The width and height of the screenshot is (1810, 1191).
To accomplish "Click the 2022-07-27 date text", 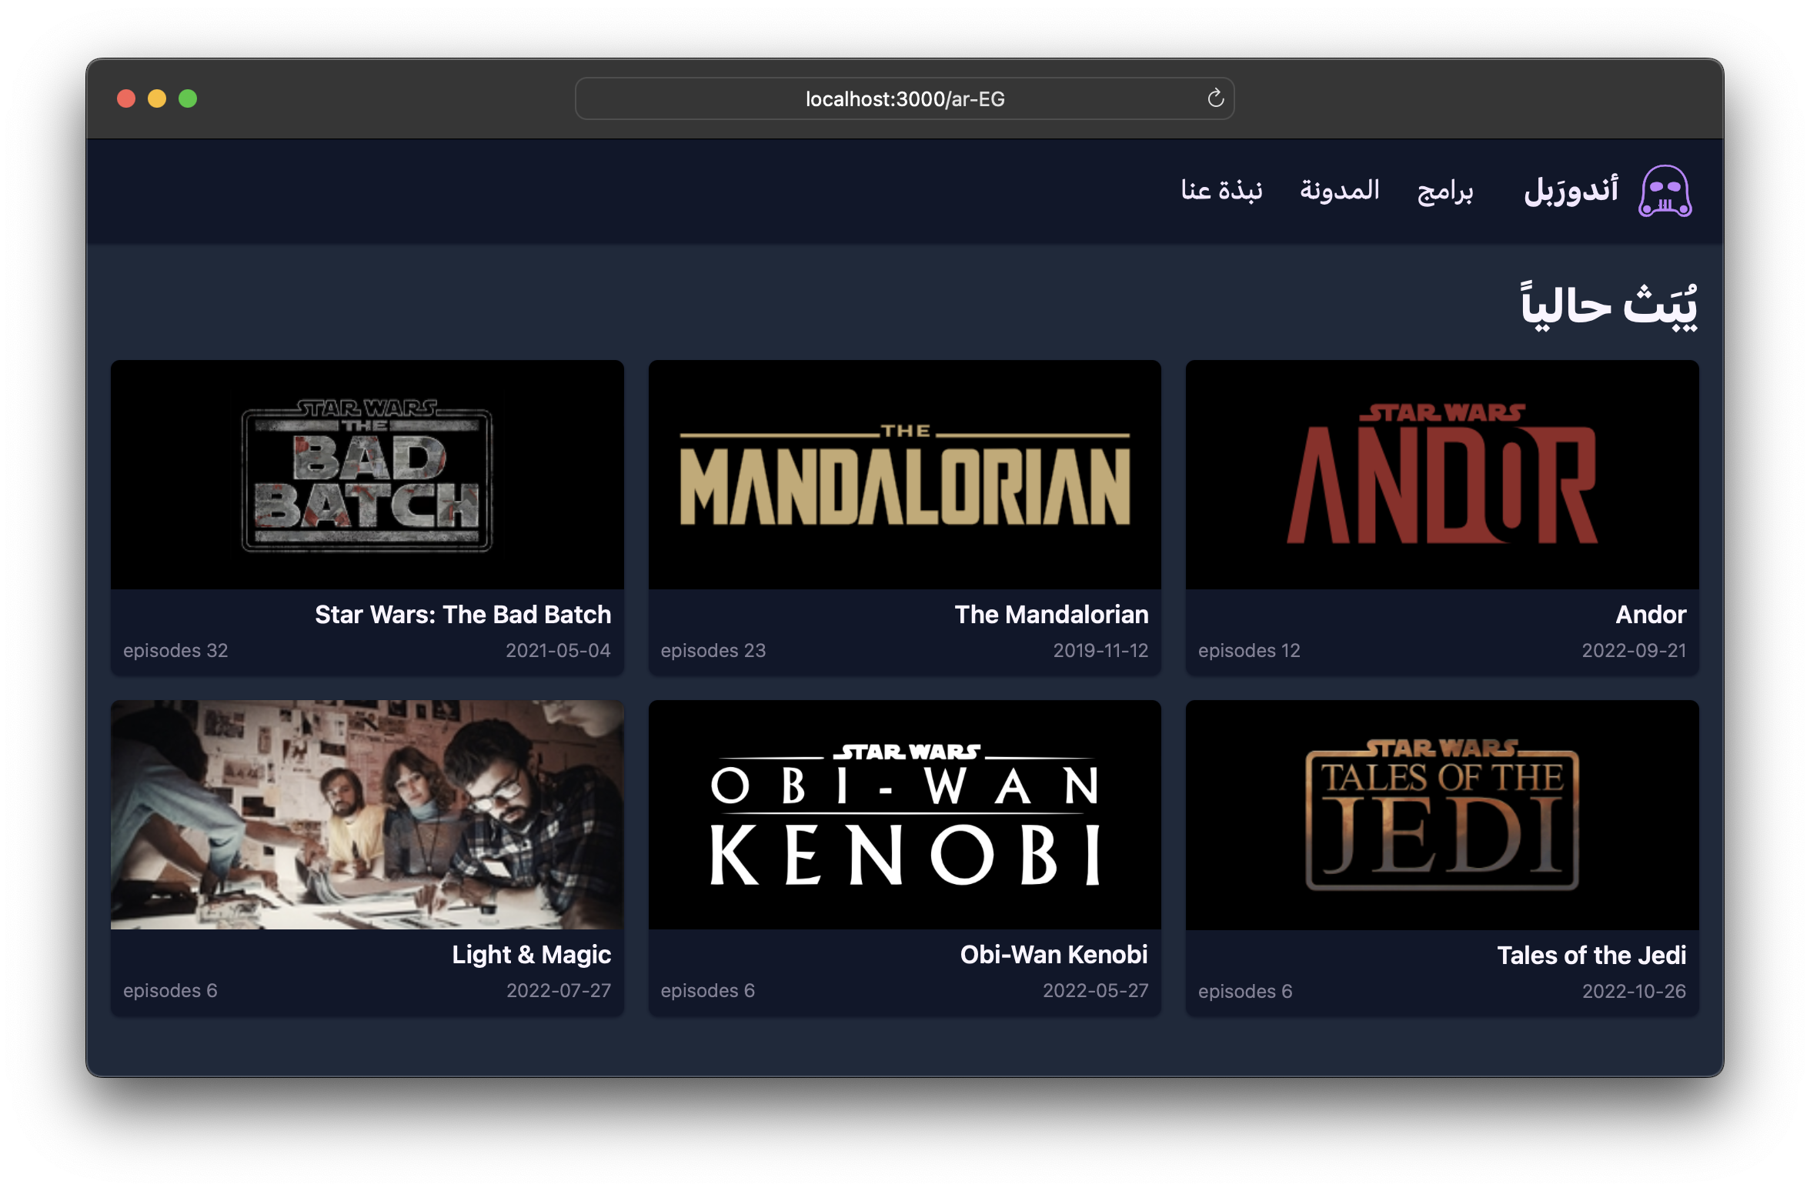I will pos(559,991).
